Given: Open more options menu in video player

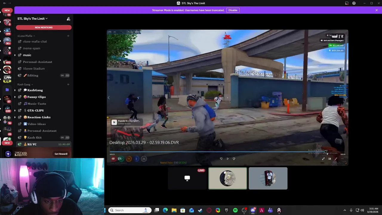Looking at the screenshot, I should (x=342, y=159).
